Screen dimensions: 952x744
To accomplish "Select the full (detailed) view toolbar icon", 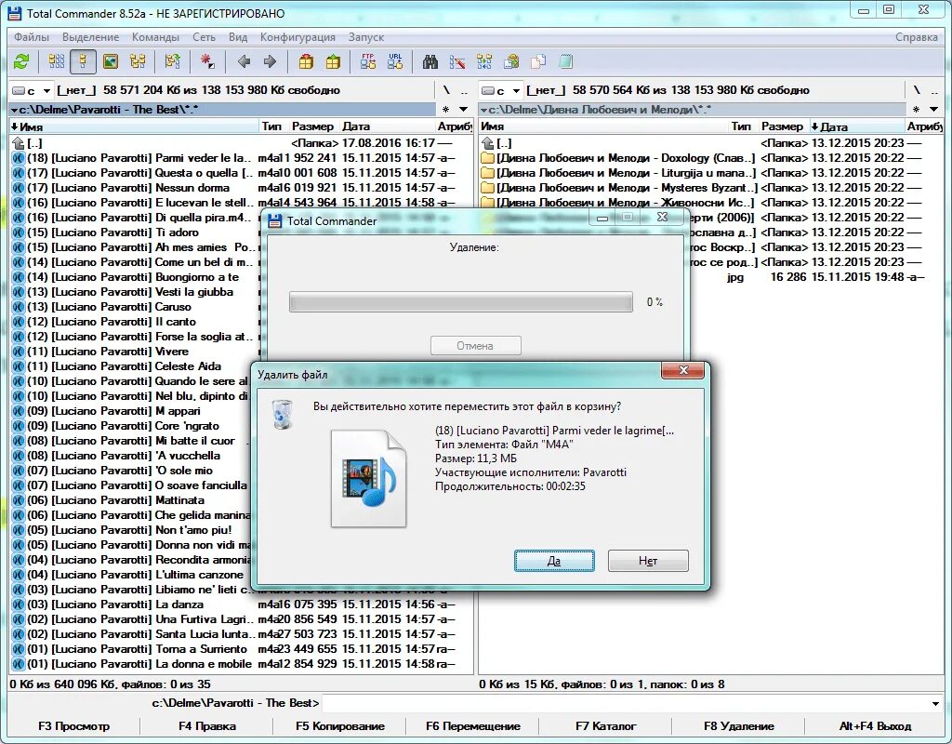I will pyautogui.click(x=83, y=61).
